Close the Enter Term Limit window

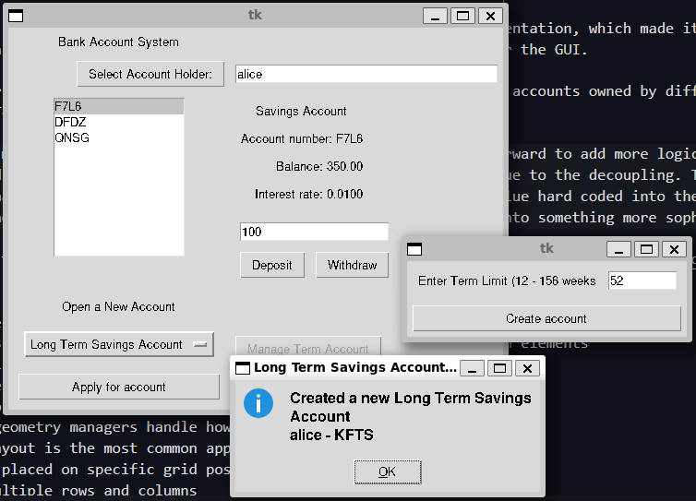(x=675, y=249)
